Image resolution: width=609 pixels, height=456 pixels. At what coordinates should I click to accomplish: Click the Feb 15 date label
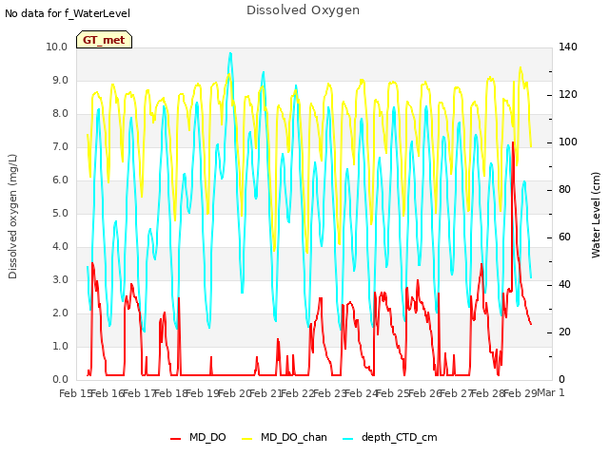(76, 393)
